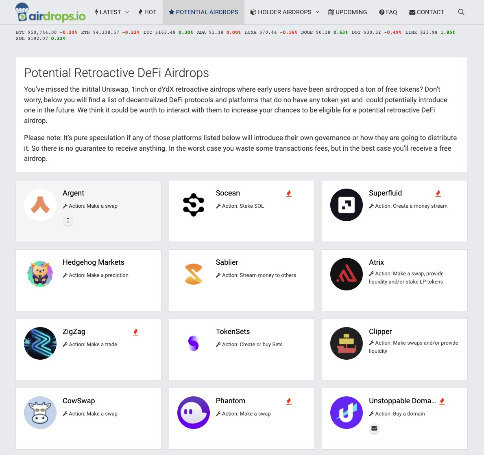Click 'Action: Make a prediction' text
484x455 pixels.
coord(96,275)
